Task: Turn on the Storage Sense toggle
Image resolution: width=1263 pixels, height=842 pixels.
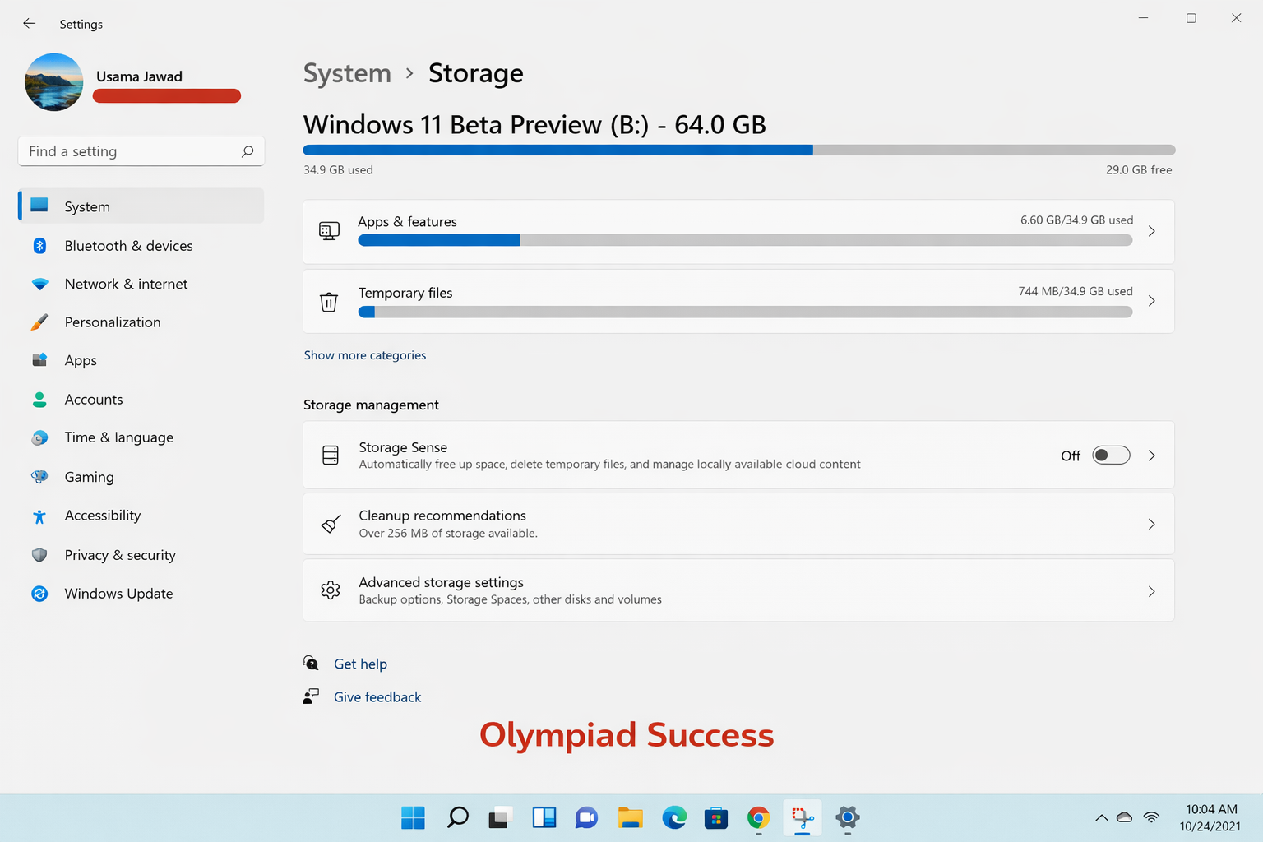Action: point(1111,456)
